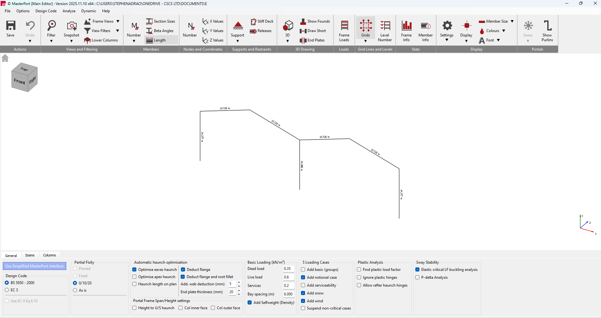Viewport: 601px width, 318px height.
Task: Select EC 3 design code radio
Action: (x=7, y=290)
